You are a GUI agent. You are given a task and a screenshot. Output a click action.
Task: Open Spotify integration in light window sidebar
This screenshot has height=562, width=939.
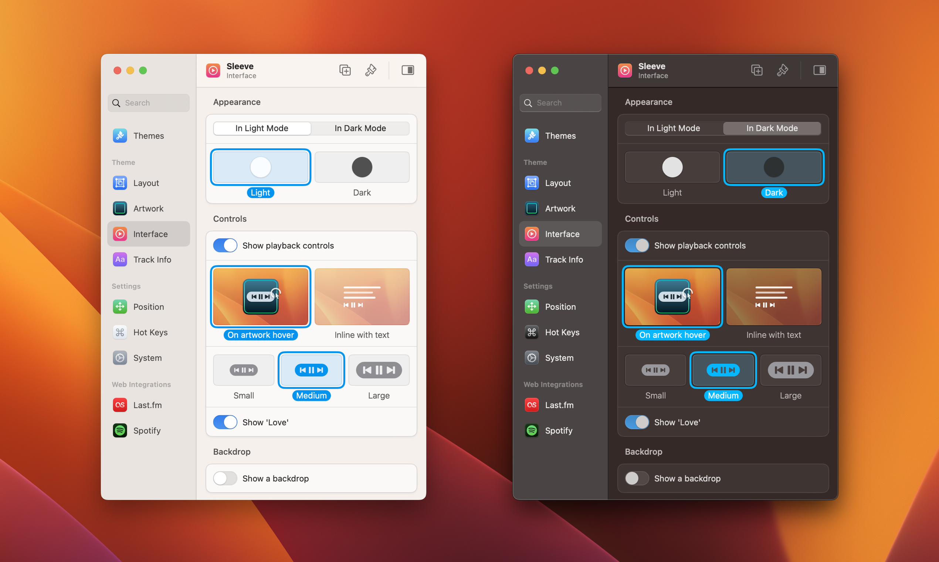(x=146, y=431)
